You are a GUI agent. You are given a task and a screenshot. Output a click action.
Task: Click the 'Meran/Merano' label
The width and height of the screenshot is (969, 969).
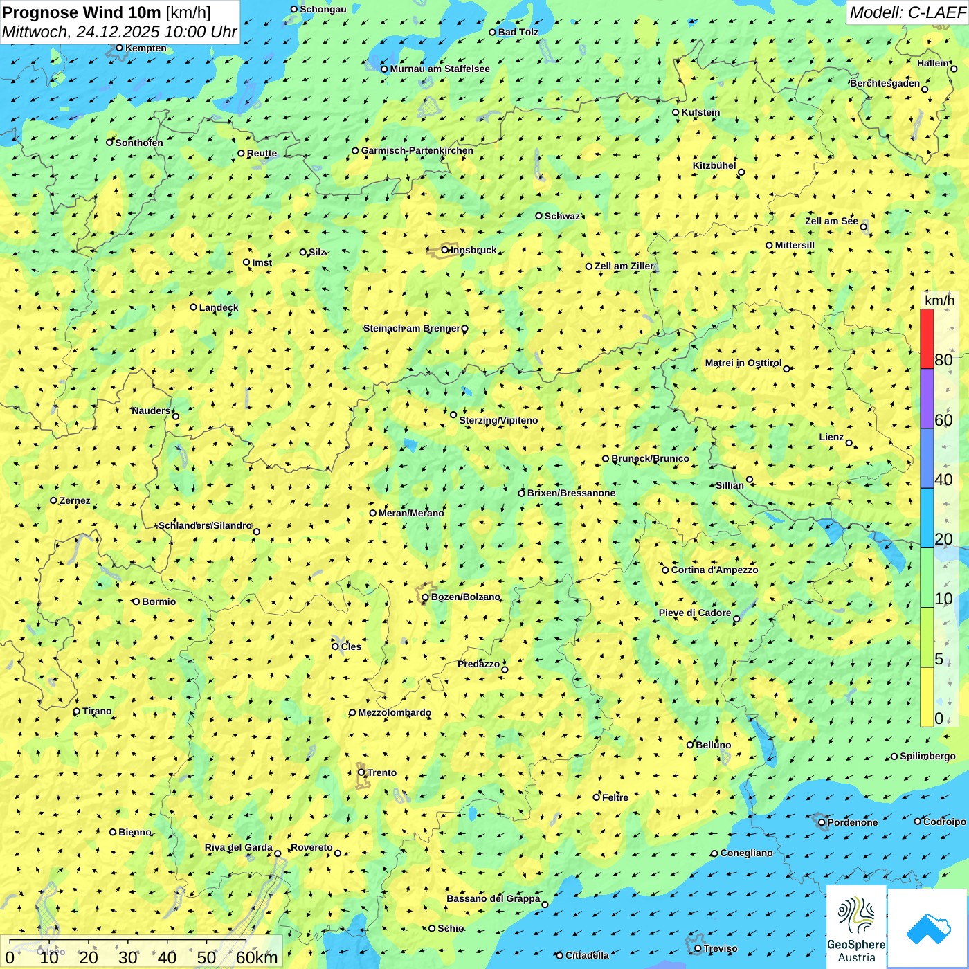pyautogui.click(x=411, y=513)
